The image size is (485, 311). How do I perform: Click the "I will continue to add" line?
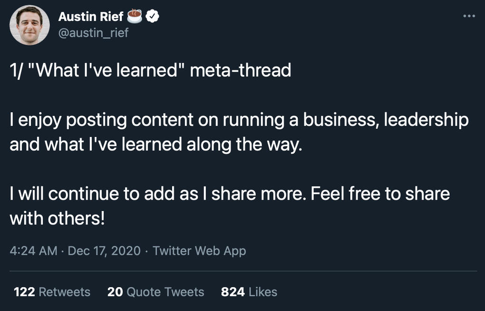[229, 194]
